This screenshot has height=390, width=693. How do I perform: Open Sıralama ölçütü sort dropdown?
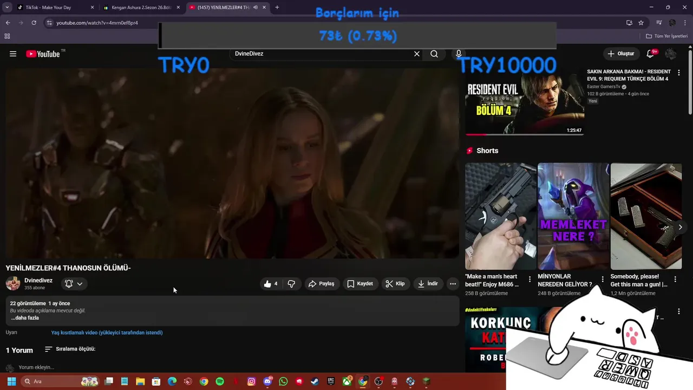click(70, 349)
